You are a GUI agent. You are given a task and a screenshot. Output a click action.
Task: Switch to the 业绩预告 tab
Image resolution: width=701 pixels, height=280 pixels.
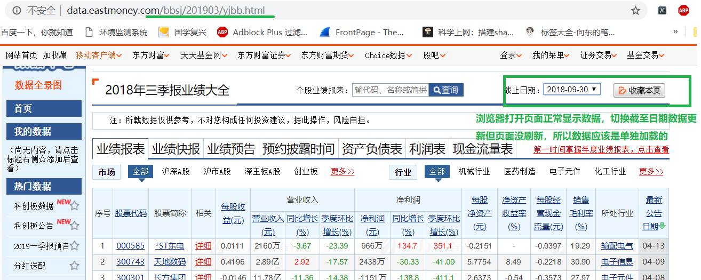232,149
